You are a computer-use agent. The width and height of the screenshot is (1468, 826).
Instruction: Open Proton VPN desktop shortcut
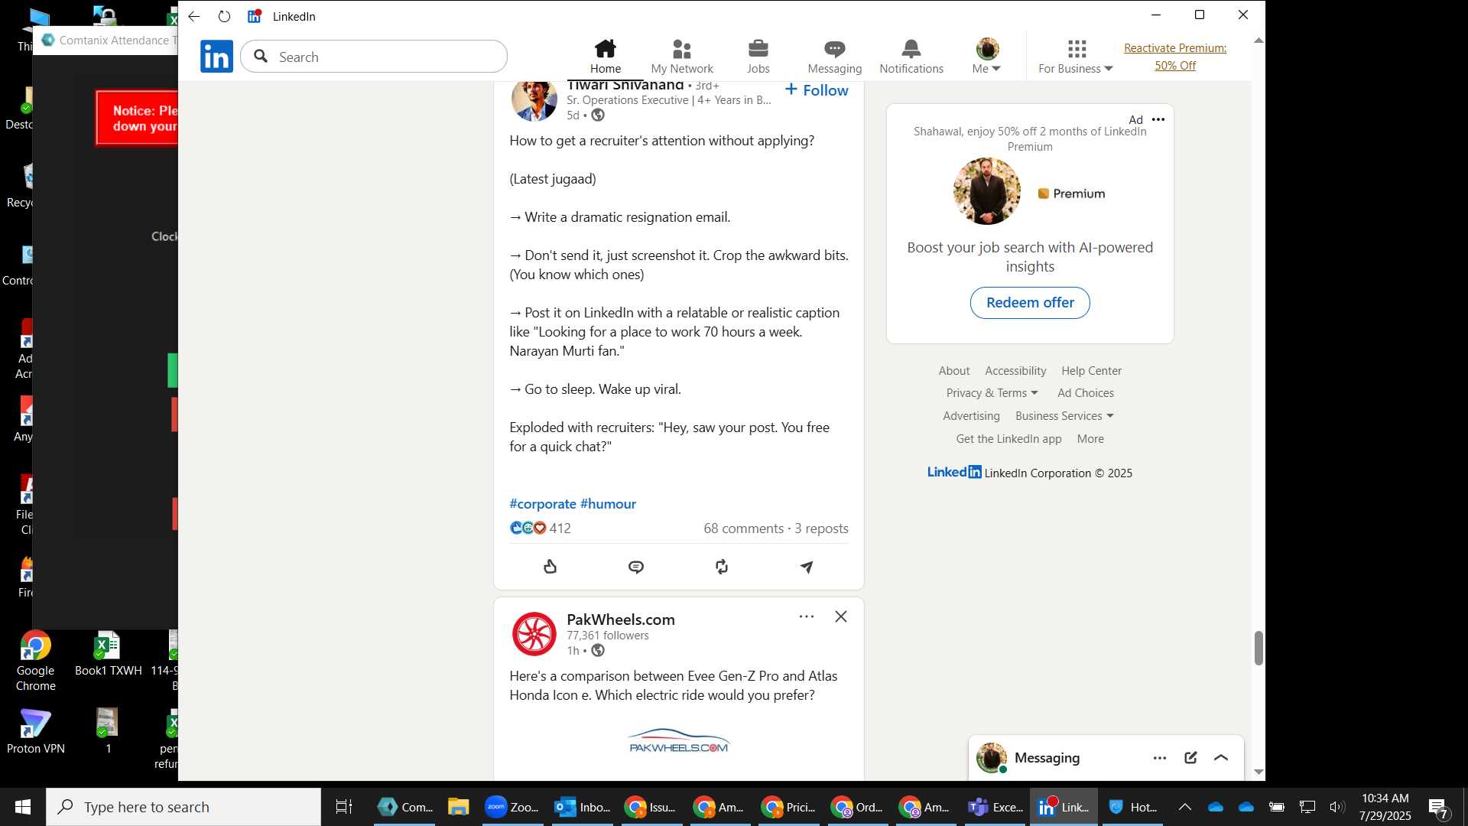[x=35, y=731]
